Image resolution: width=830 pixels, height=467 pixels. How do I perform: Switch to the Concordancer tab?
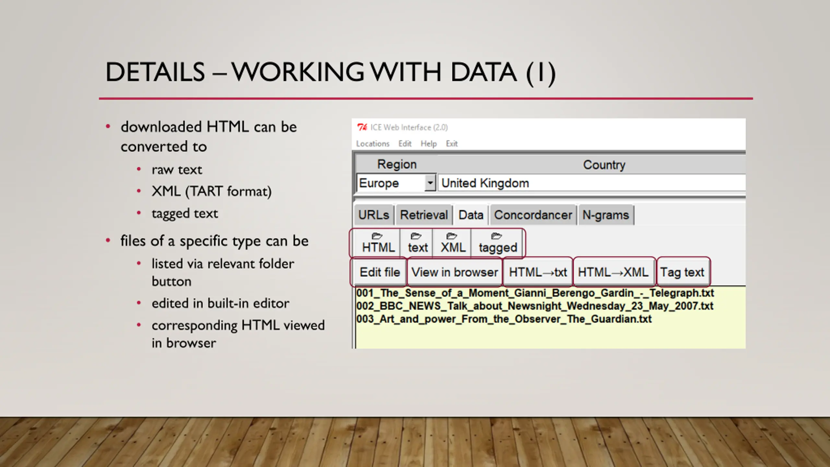[533, 215]
